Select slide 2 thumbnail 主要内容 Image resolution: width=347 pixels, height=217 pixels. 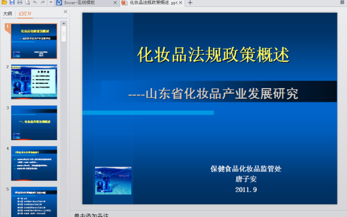point(34,82)
